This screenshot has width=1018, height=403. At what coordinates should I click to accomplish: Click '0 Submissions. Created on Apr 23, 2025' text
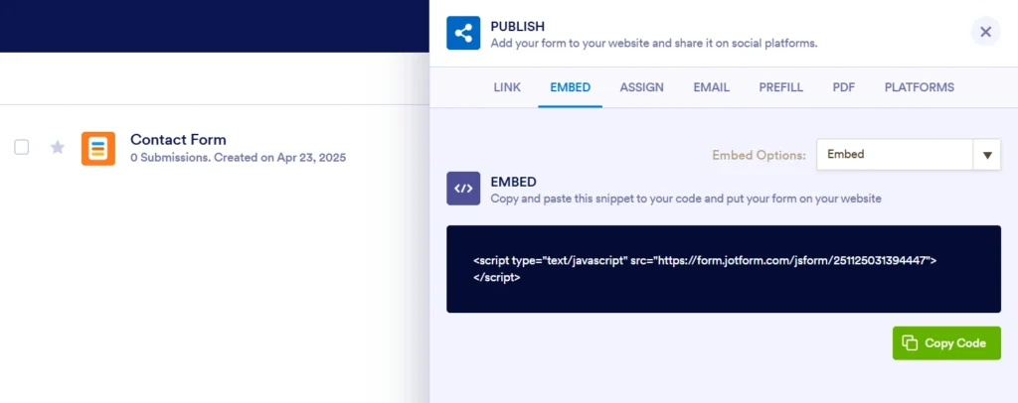(239, 158)
